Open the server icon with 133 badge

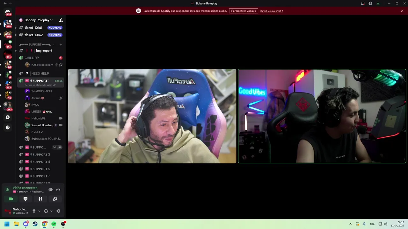point(8,84)
